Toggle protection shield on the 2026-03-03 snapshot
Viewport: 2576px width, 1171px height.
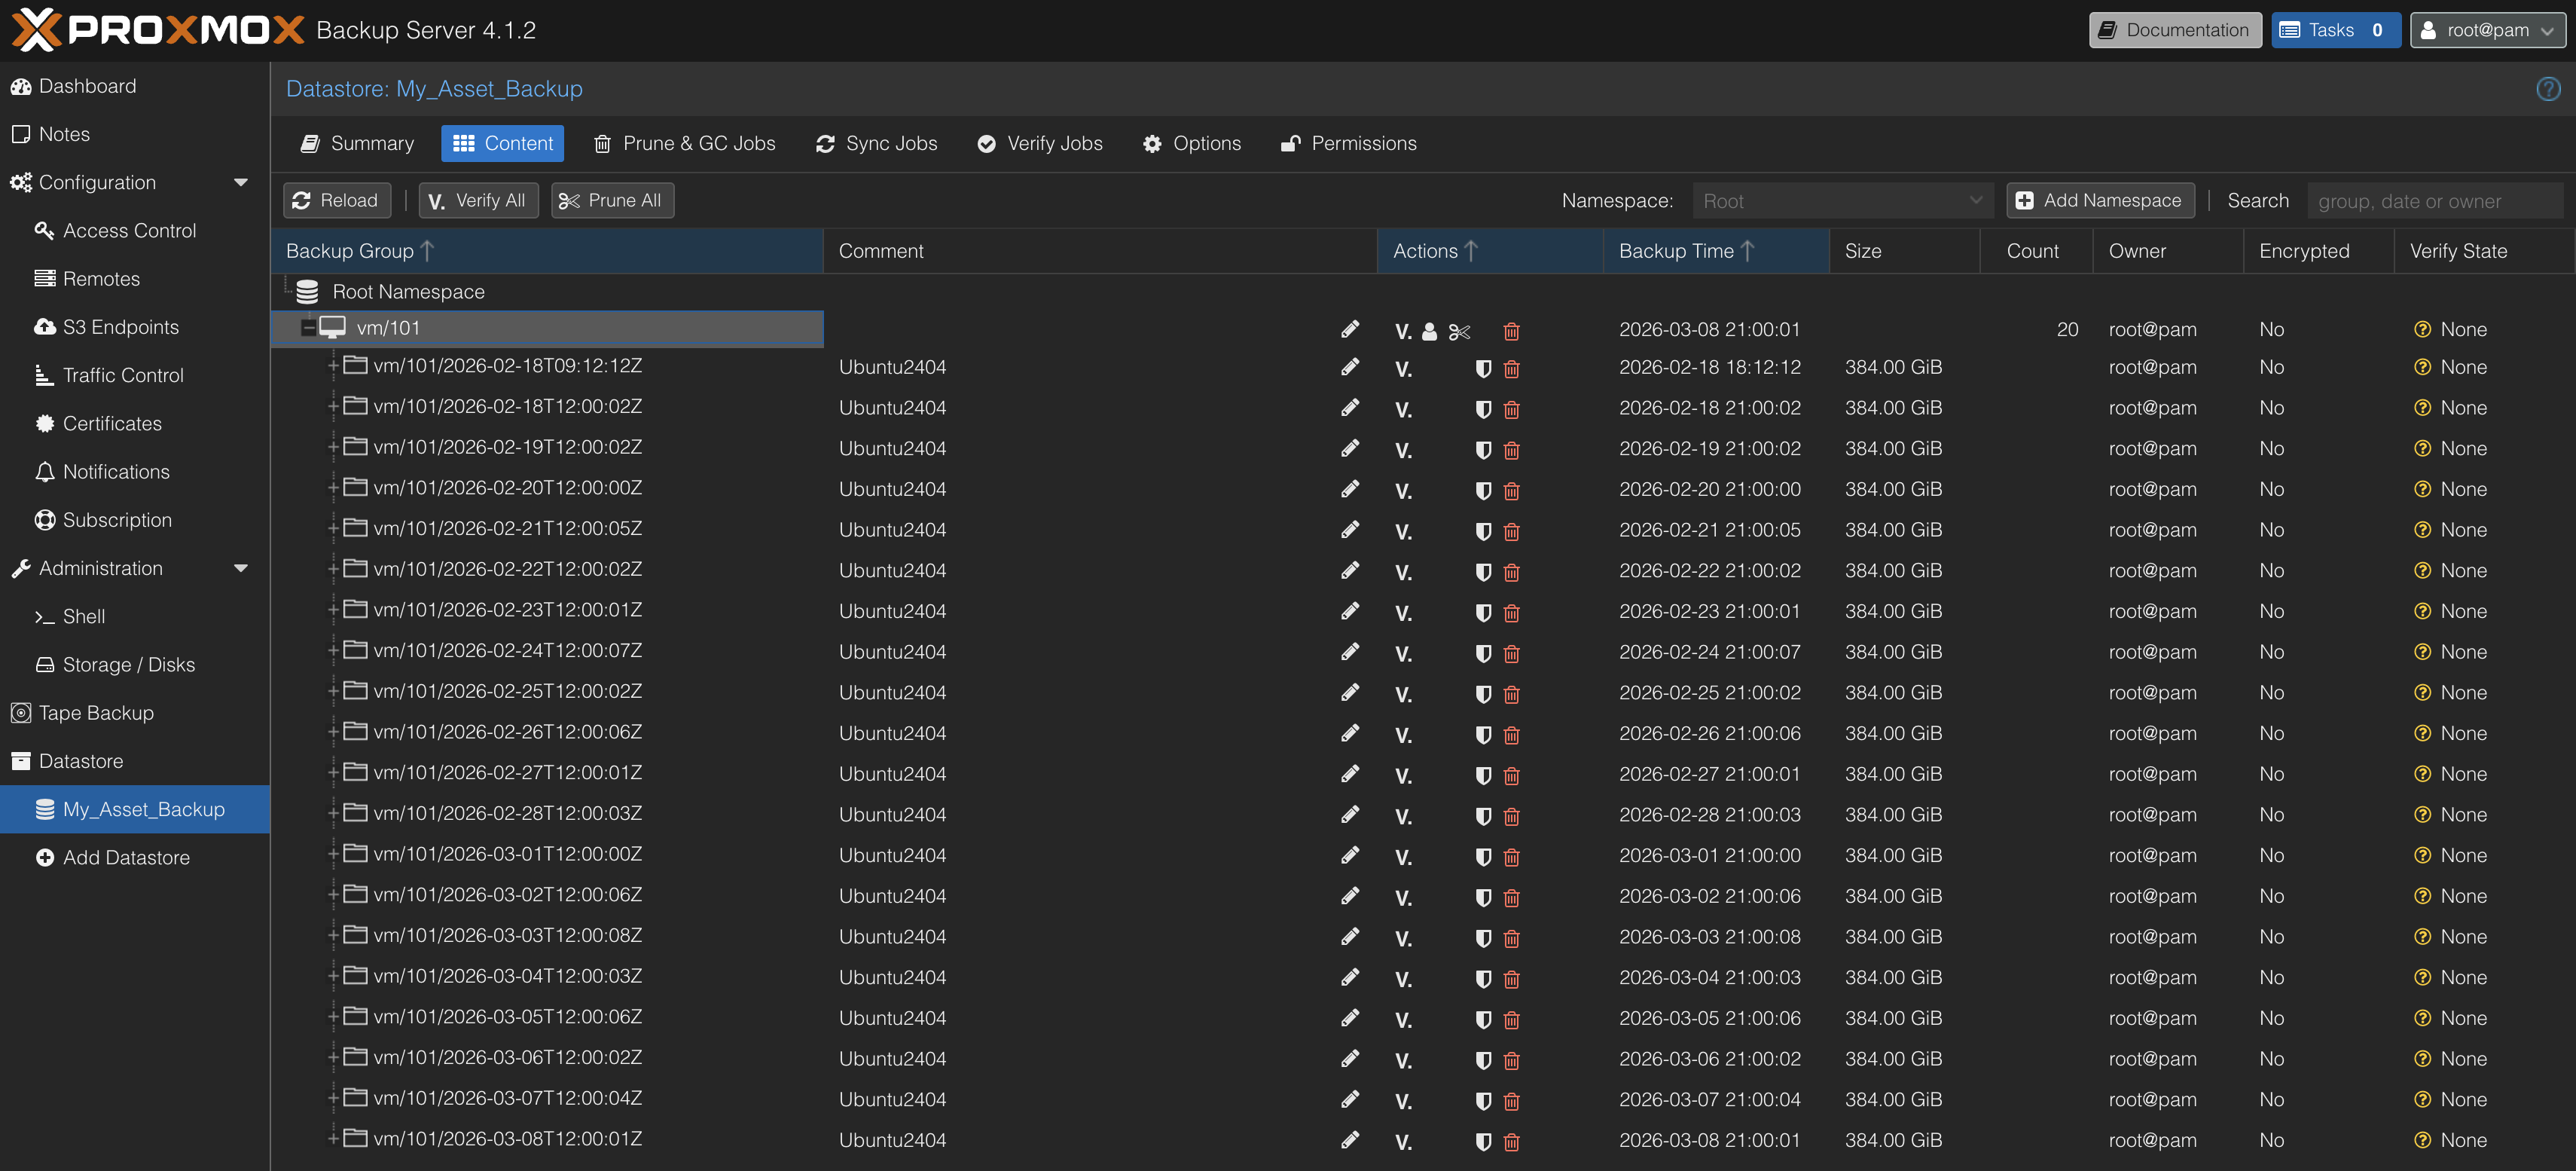coord(1483,938)
